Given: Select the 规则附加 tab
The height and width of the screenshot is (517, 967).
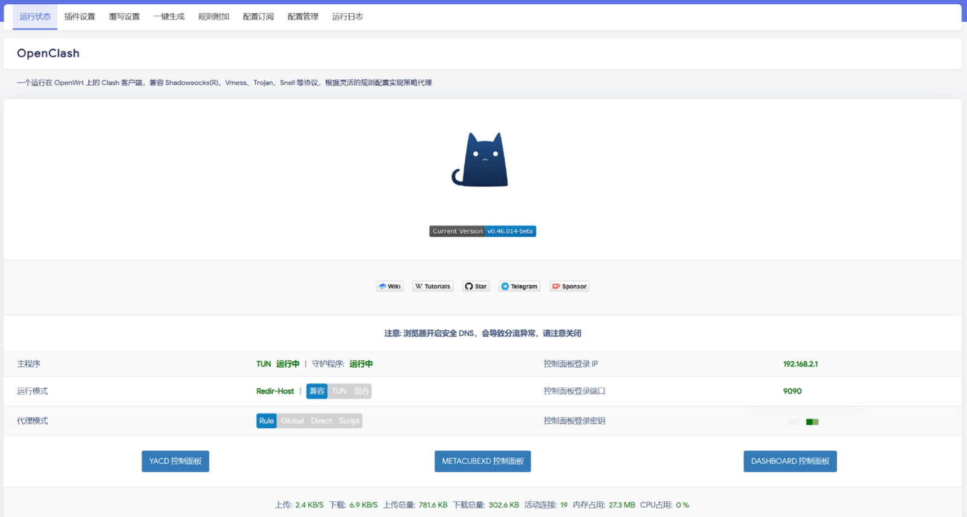Looking at the screenshot, I should (x=214, y=17).
